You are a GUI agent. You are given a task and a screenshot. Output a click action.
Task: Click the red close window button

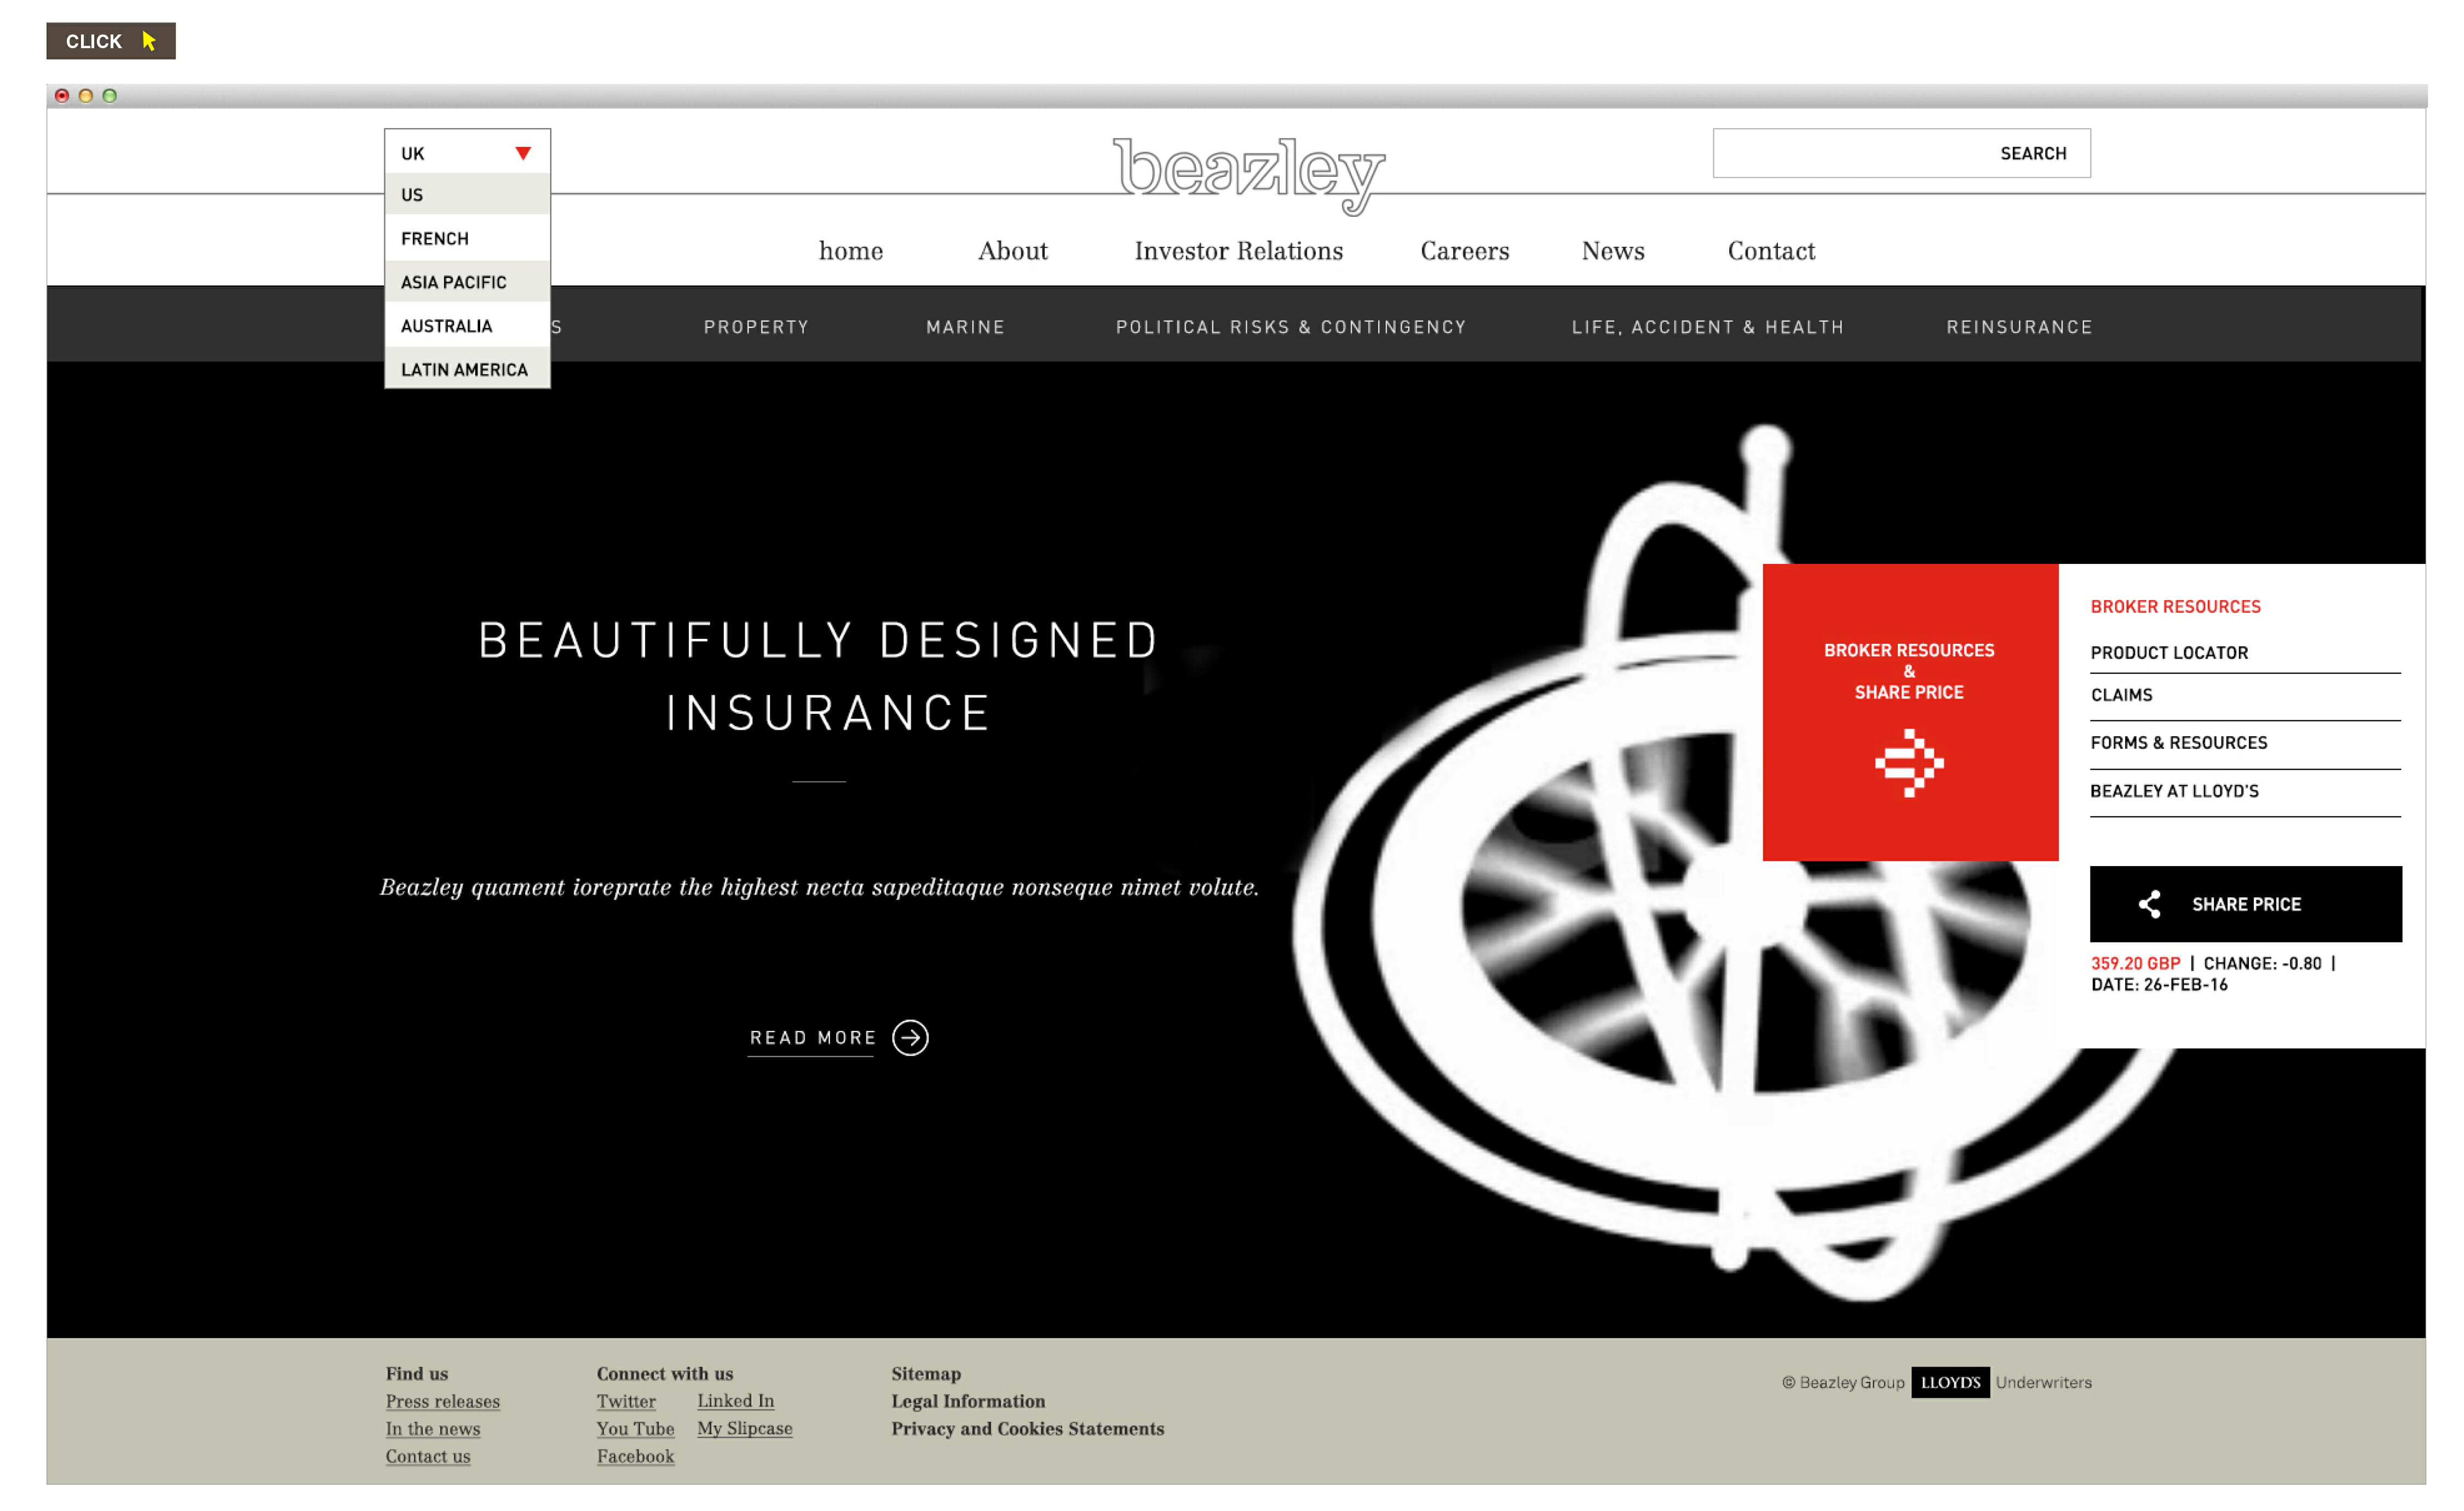click(62, 96)
